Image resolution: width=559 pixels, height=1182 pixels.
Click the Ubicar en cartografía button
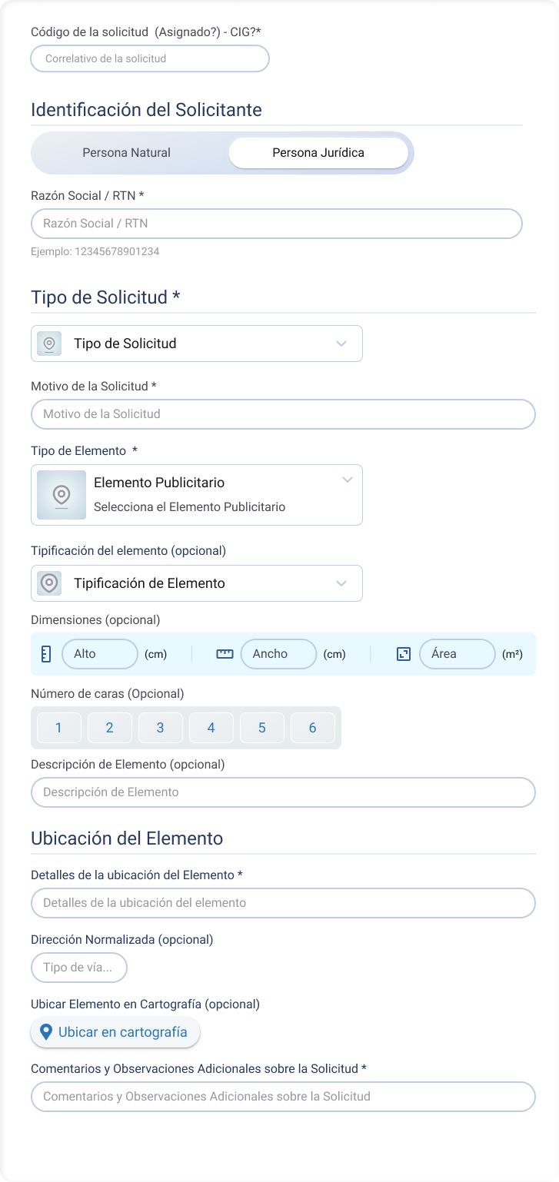point(115,1031)
